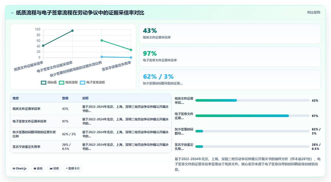Viewport: 331px width, 182px height.
Task: Click the chart x-axis label 签名字迹鉴定失败率
Action: coord(117,66)
